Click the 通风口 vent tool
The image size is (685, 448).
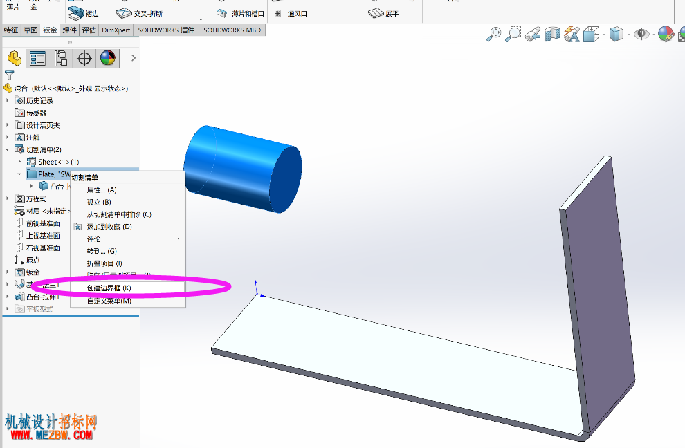(291, 14)
